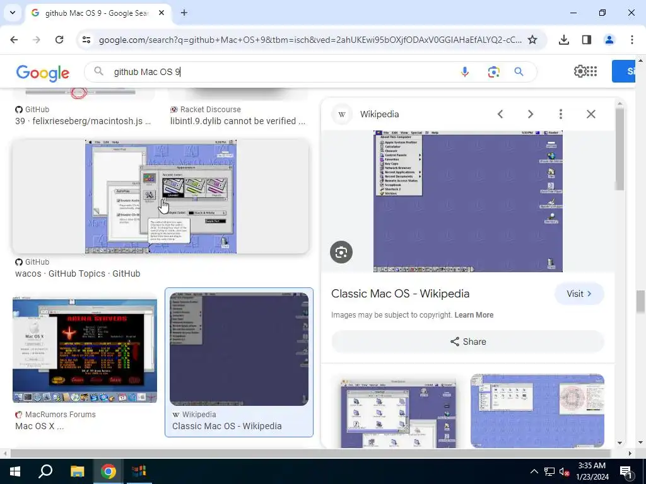Open File Explorer from taskbar
Viewport: 646px width, 484px height.
pyautogui.click(x=77, y=471)
